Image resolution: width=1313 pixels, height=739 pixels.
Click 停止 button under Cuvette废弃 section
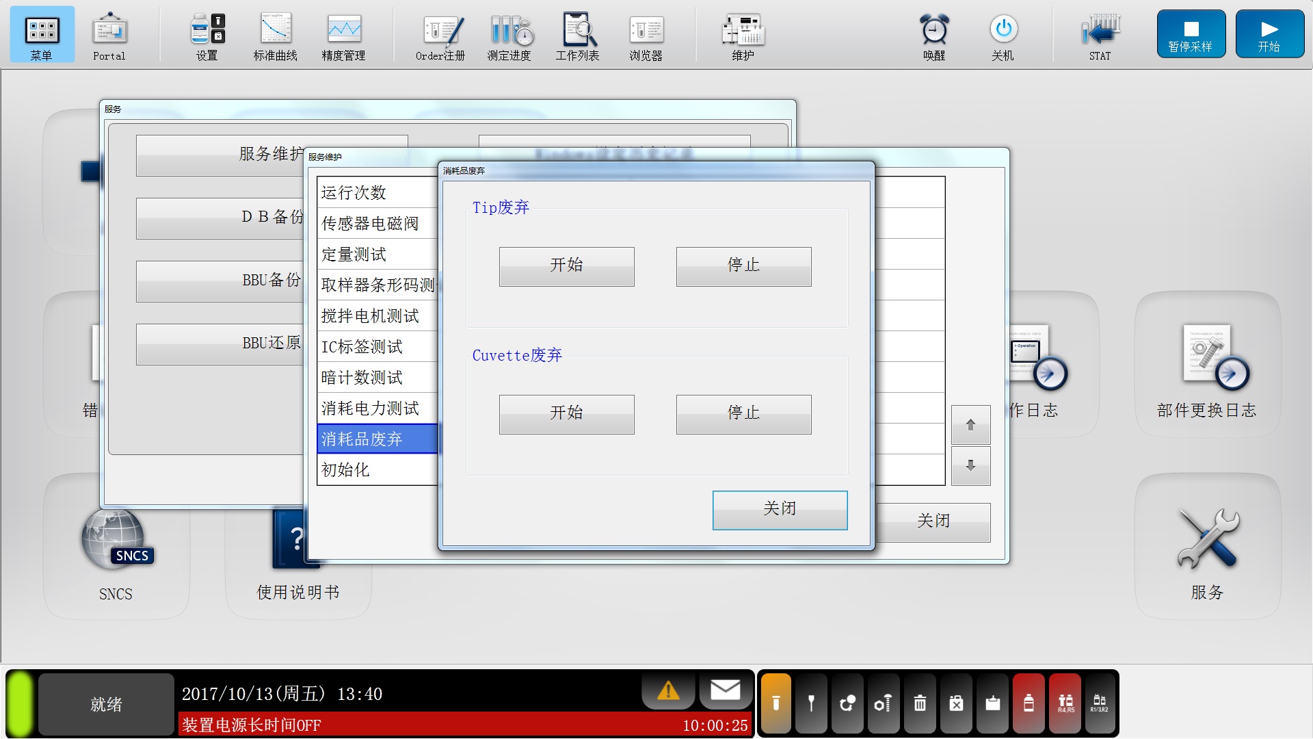tap(744, 414)
